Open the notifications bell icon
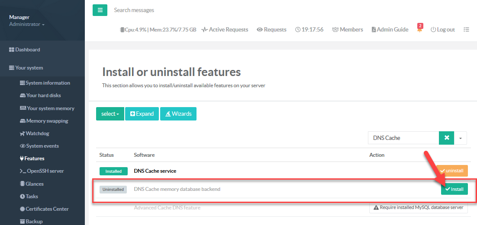The width and height of the screenshot is (477, 225). [419, 29]
